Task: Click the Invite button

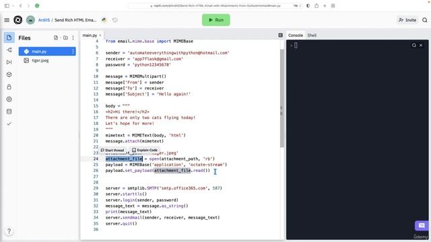Action: pyautogui.click(x=407, y=20)
